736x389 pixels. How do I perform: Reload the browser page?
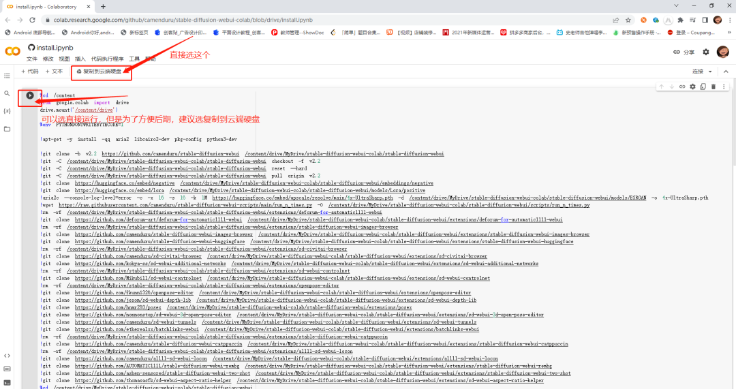[x=32, y=20]
